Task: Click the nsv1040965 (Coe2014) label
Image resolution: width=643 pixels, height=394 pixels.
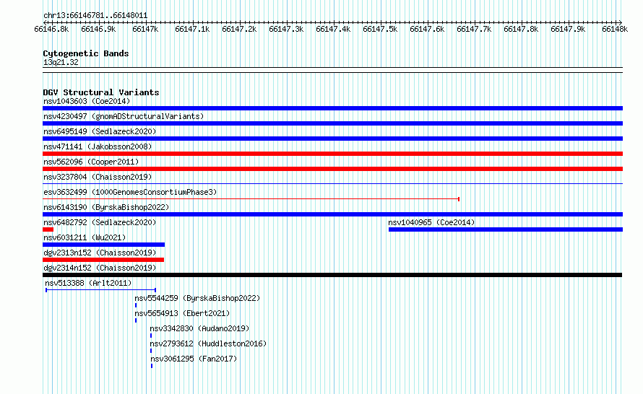Action: 431,222
